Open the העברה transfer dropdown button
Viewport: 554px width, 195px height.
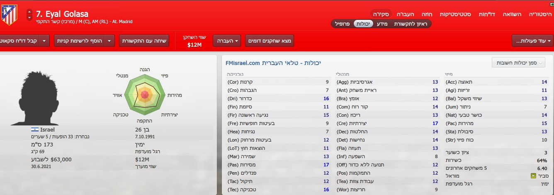coord(227,41)
